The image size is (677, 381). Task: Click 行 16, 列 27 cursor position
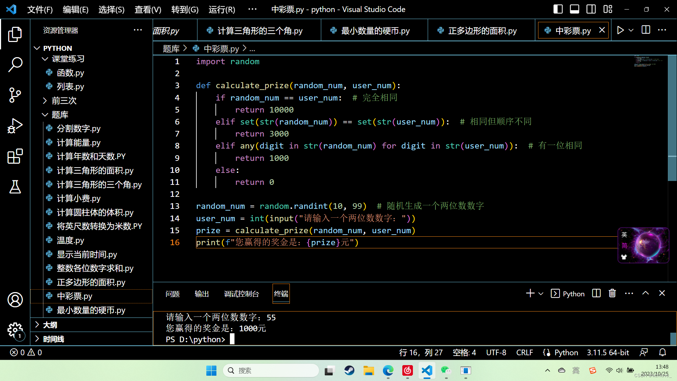421,352
